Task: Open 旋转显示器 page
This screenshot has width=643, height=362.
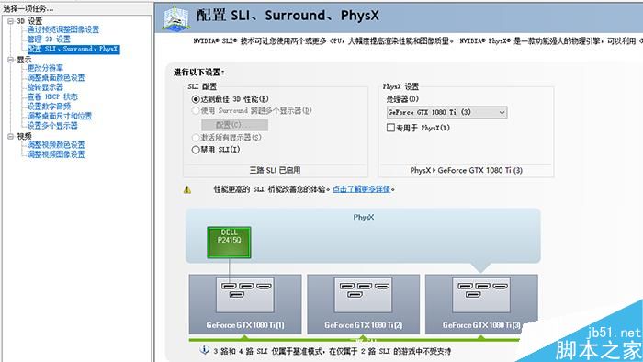Action: coord(45,87)
